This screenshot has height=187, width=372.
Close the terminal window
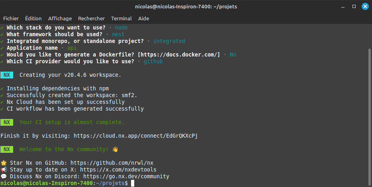point(364,6)
